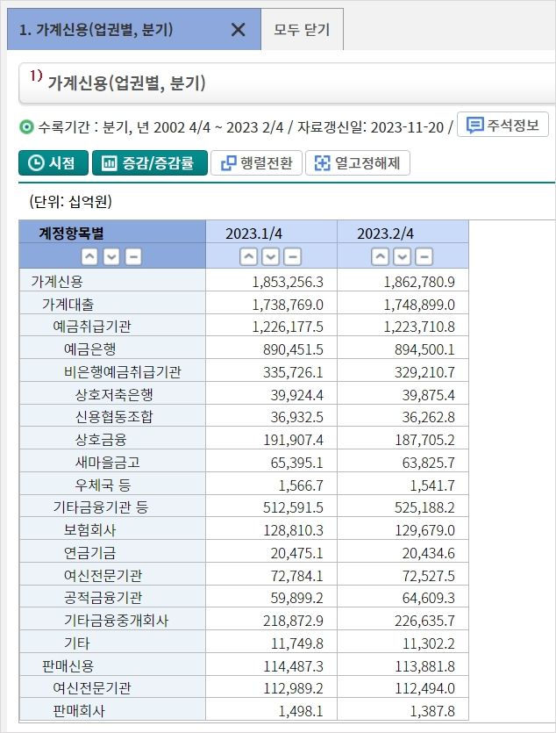Click the value 512,591.5

click(x=293, y=507)
